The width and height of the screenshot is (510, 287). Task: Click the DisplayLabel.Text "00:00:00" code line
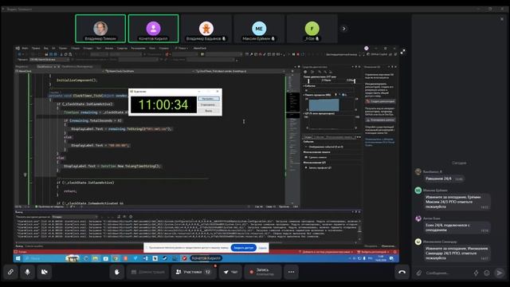pyautogui.click(x=100, y=145)
